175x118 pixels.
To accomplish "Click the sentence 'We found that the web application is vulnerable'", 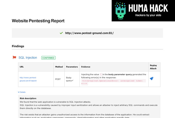I will click(x=55, y=102).
